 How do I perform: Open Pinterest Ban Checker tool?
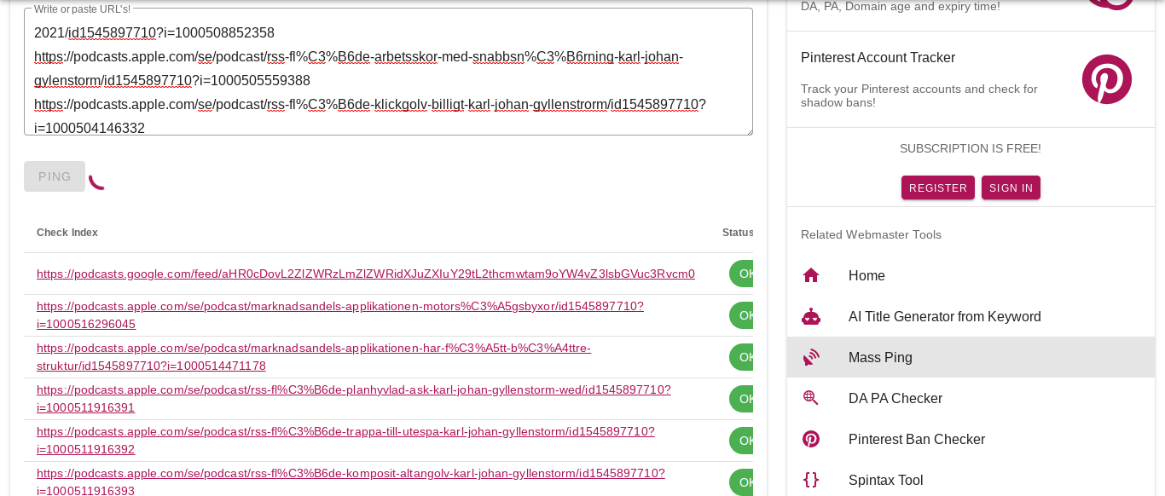click(x=971, y=439)
